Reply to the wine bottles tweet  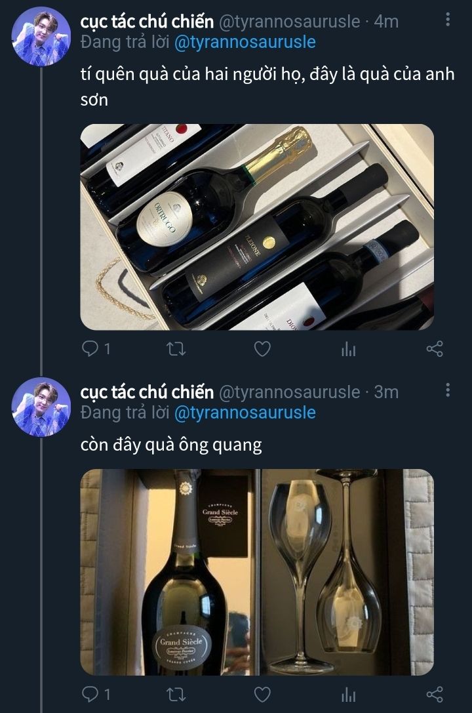[90, 349]
